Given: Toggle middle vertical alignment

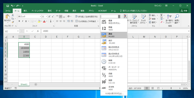Looking at the screenshot, I should [60, 16].
